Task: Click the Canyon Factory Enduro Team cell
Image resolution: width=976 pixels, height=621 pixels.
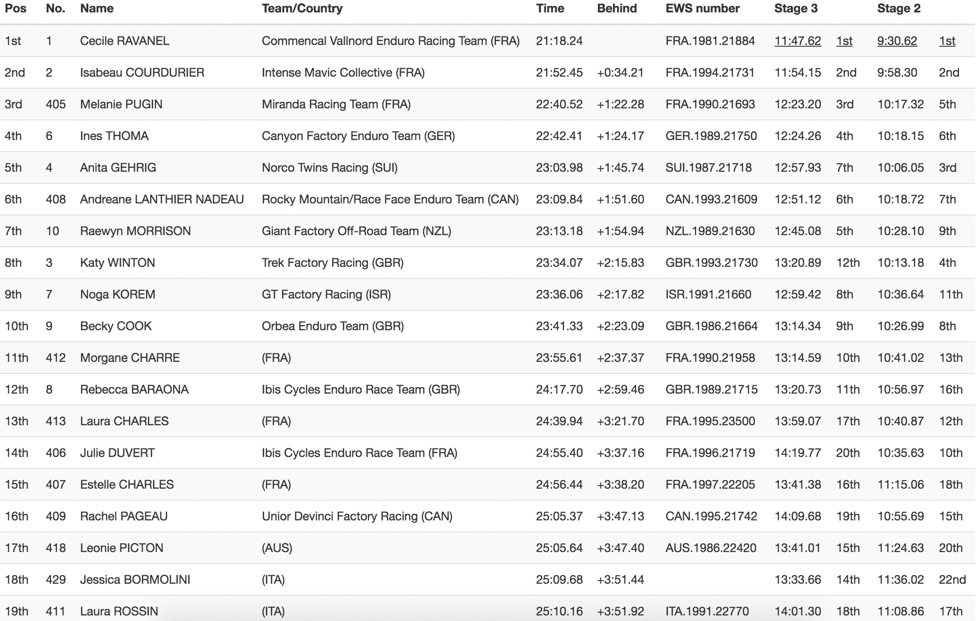Action: click(358, 136)
